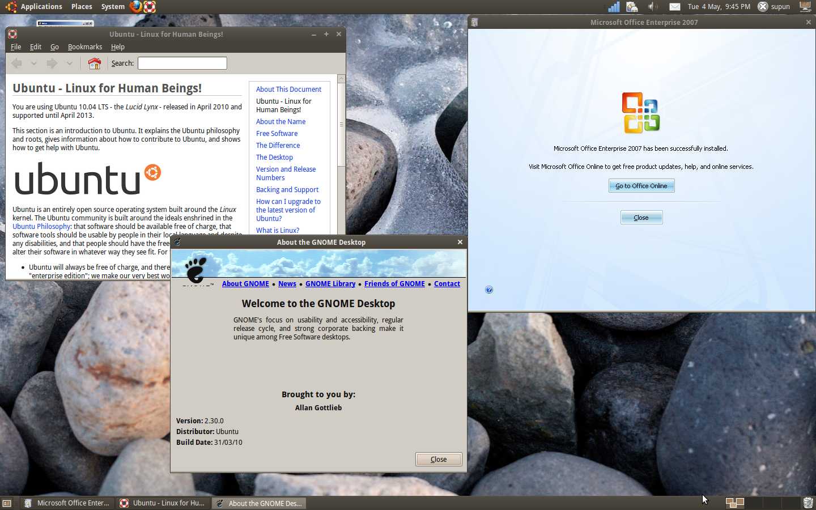Open the forward history dropdown arrow
The width and height of the screenshot is (816, 510).
coord(70,63)
